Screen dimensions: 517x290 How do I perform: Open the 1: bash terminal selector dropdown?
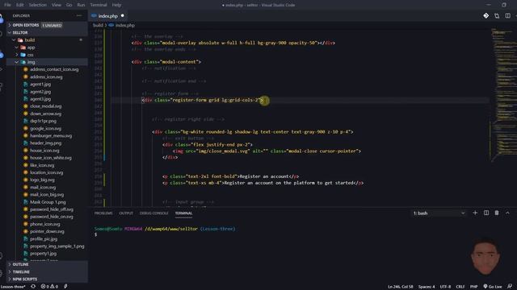(x=439, y=213)
